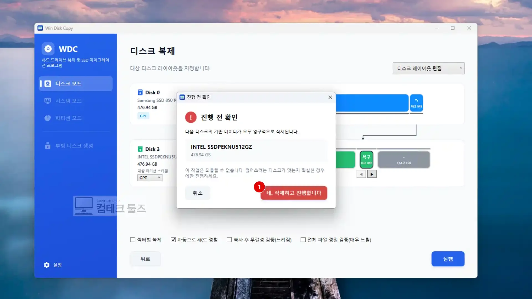Maximize the Win Disk Copy window

[x=453, y=28]
